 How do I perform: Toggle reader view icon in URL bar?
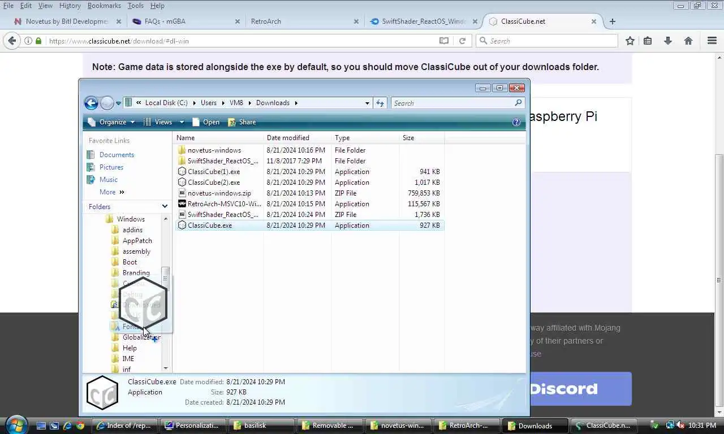point(444,41)
